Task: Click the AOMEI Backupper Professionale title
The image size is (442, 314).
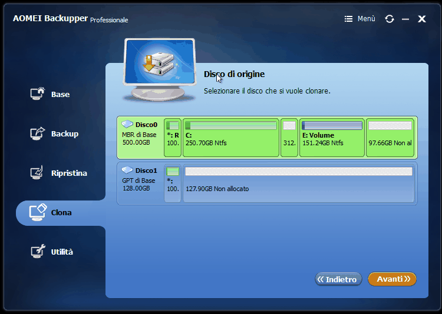Action: point(71,19)
